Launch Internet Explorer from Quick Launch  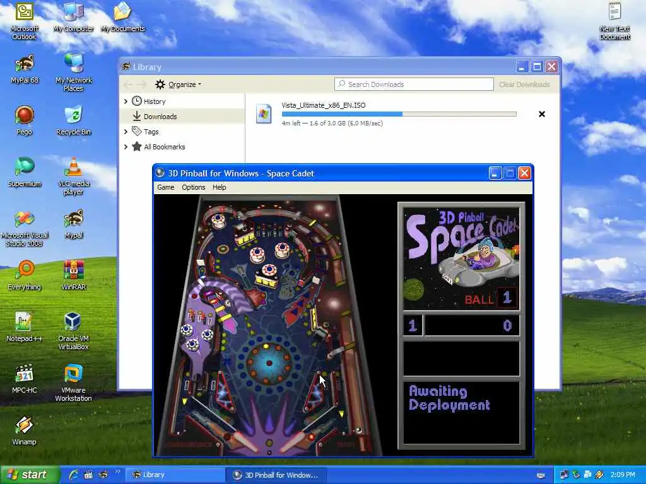click(74, 475)
